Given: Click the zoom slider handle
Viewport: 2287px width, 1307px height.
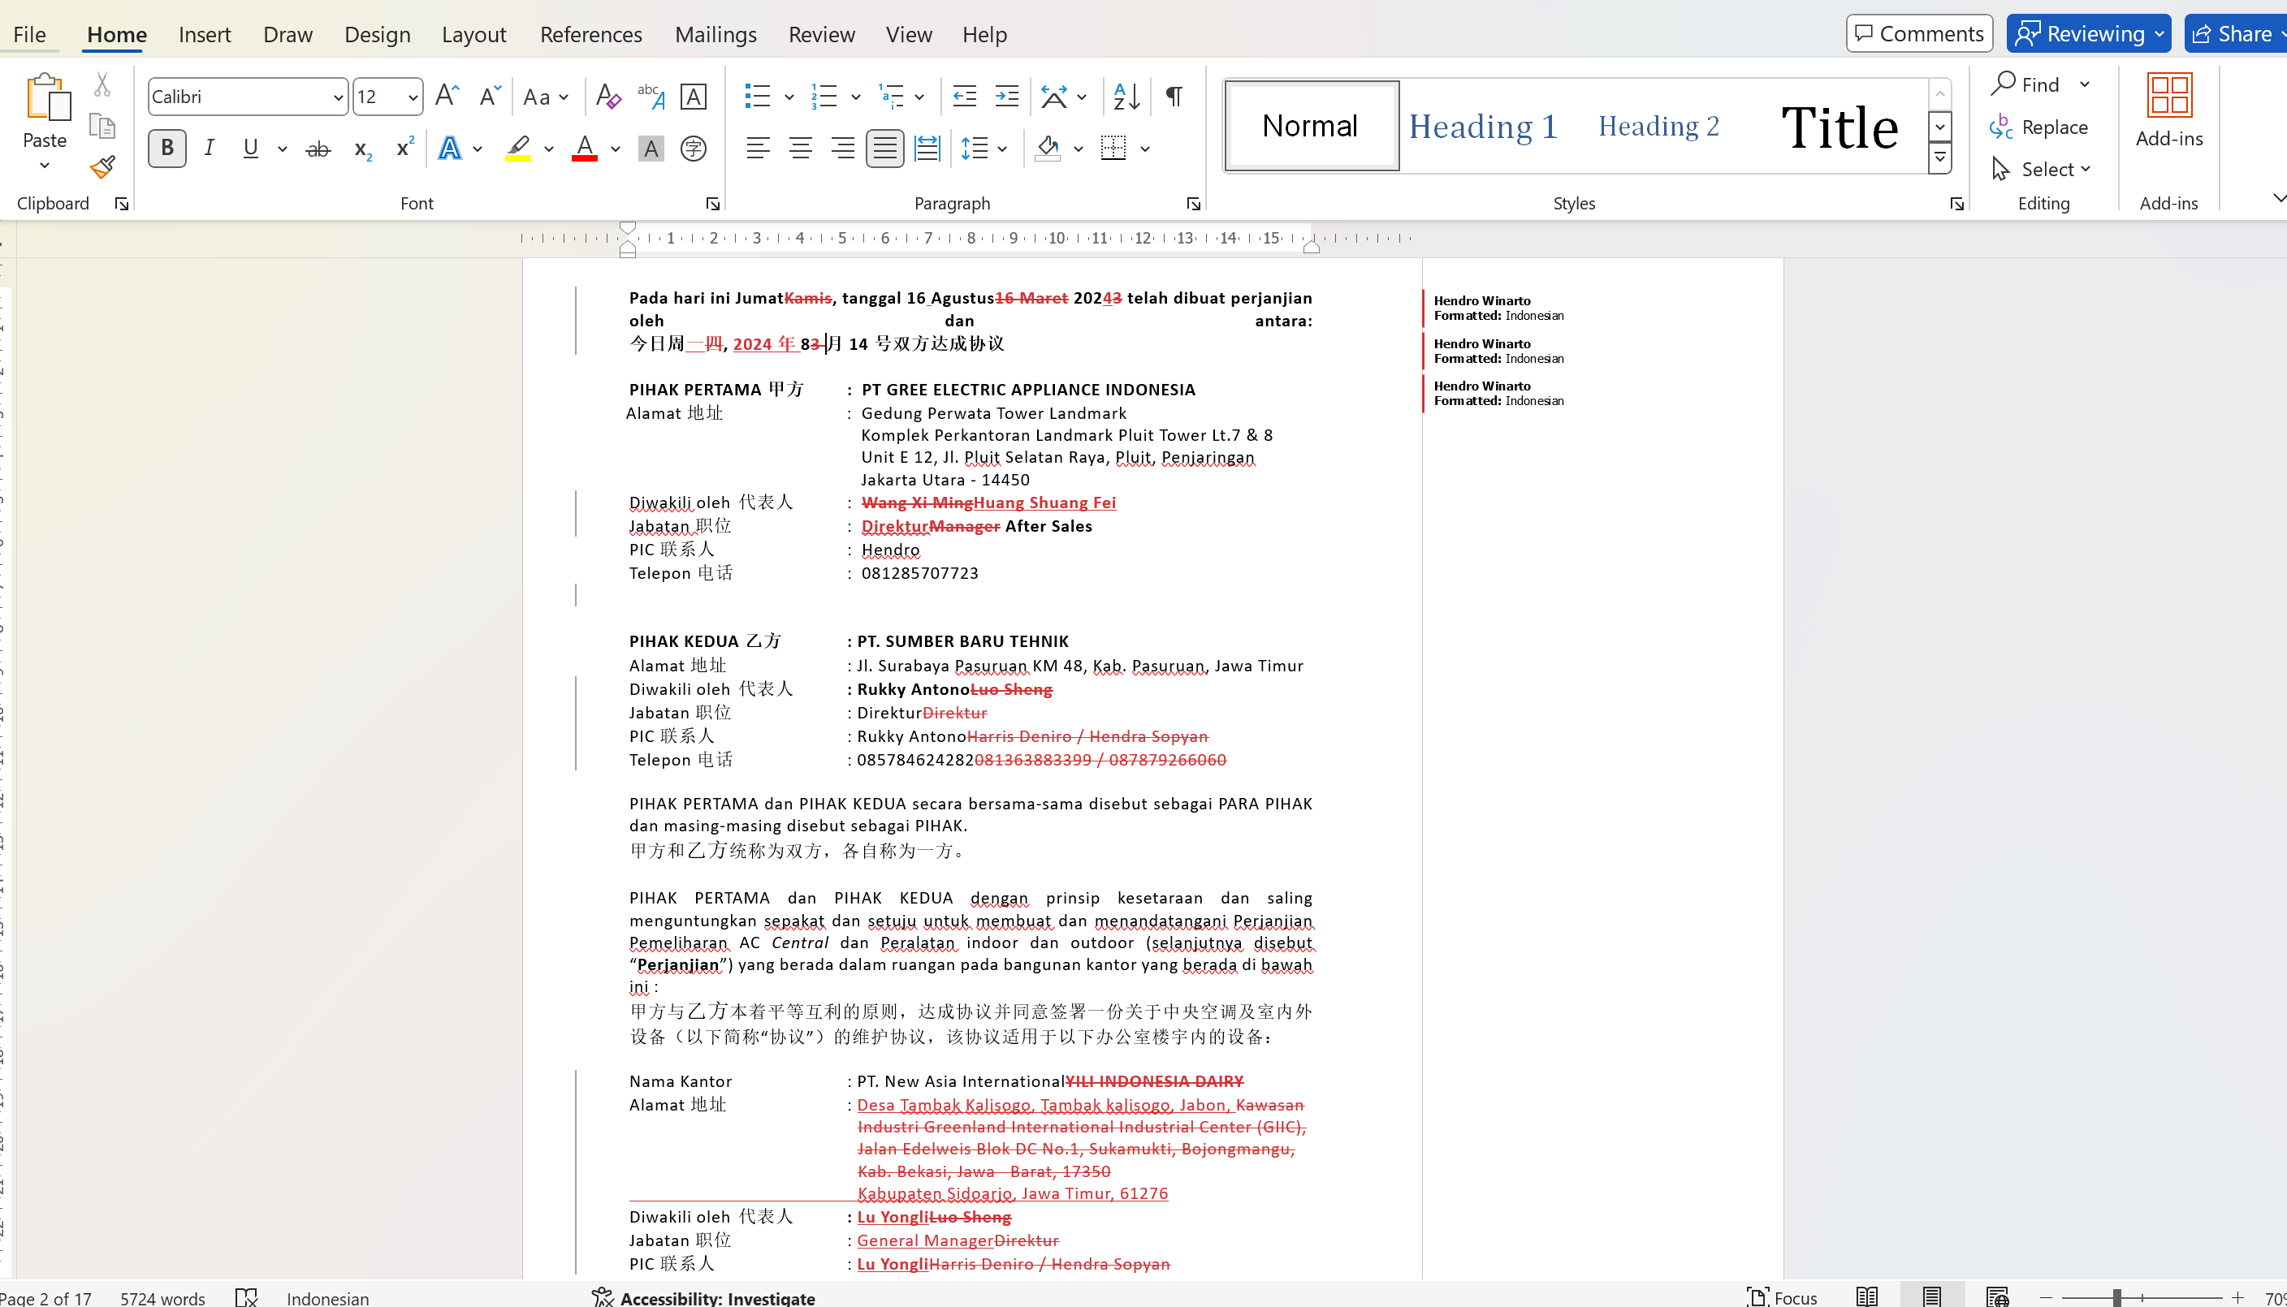Looking at the screenshot, I should coord(2116,1298).
